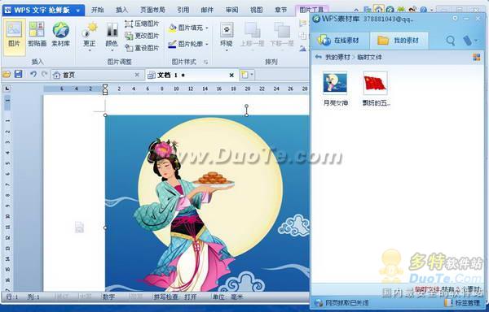This screenshot has height=312, width=489.
Task: Click 上移一层 bring forward
Action: (x=253, y=34)
